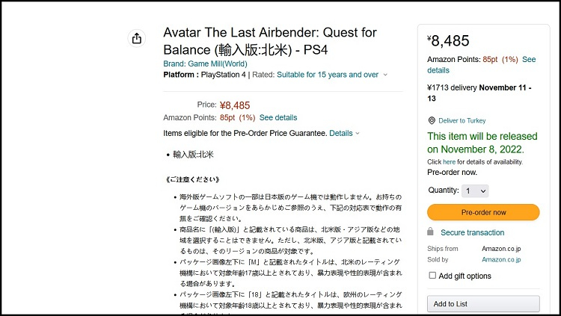The height and width of the screenshot is (316, 561).
Task: Open the Suitable for 15 years rating dropdown
Action: (328, 75)
